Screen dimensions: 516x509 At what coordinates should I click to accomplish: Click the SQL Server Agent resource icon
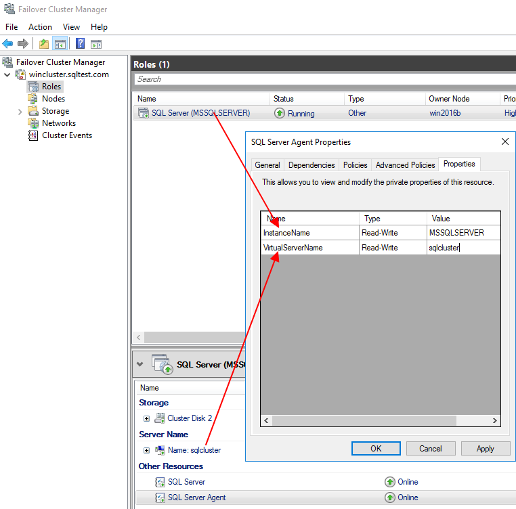tap(160, 497)
